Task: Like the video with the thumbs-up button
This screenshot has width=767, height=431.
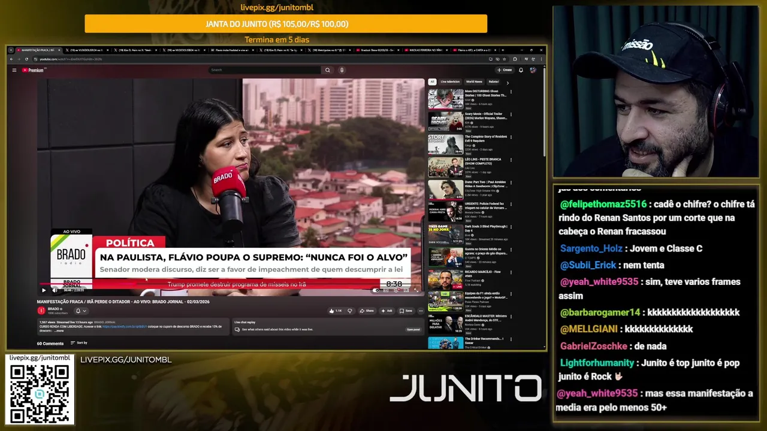Action: pos(336,311)
